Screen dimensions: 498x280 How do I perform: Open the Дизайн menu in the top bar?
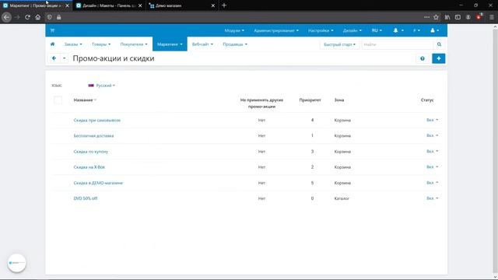(x=352, y=30)
